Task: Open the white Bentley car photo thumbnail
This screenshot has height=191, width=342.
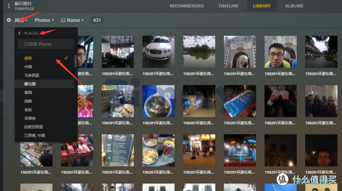Action: 158,52
